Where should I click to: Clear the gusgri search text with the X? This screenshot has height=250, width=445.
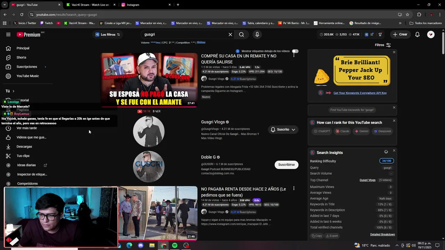(230, 34)
